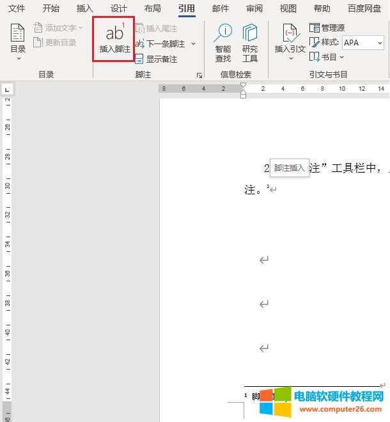Select the 百度网盘 ribbon tab
This screenshot has width=390, height=422.
(x=365, y=8)
